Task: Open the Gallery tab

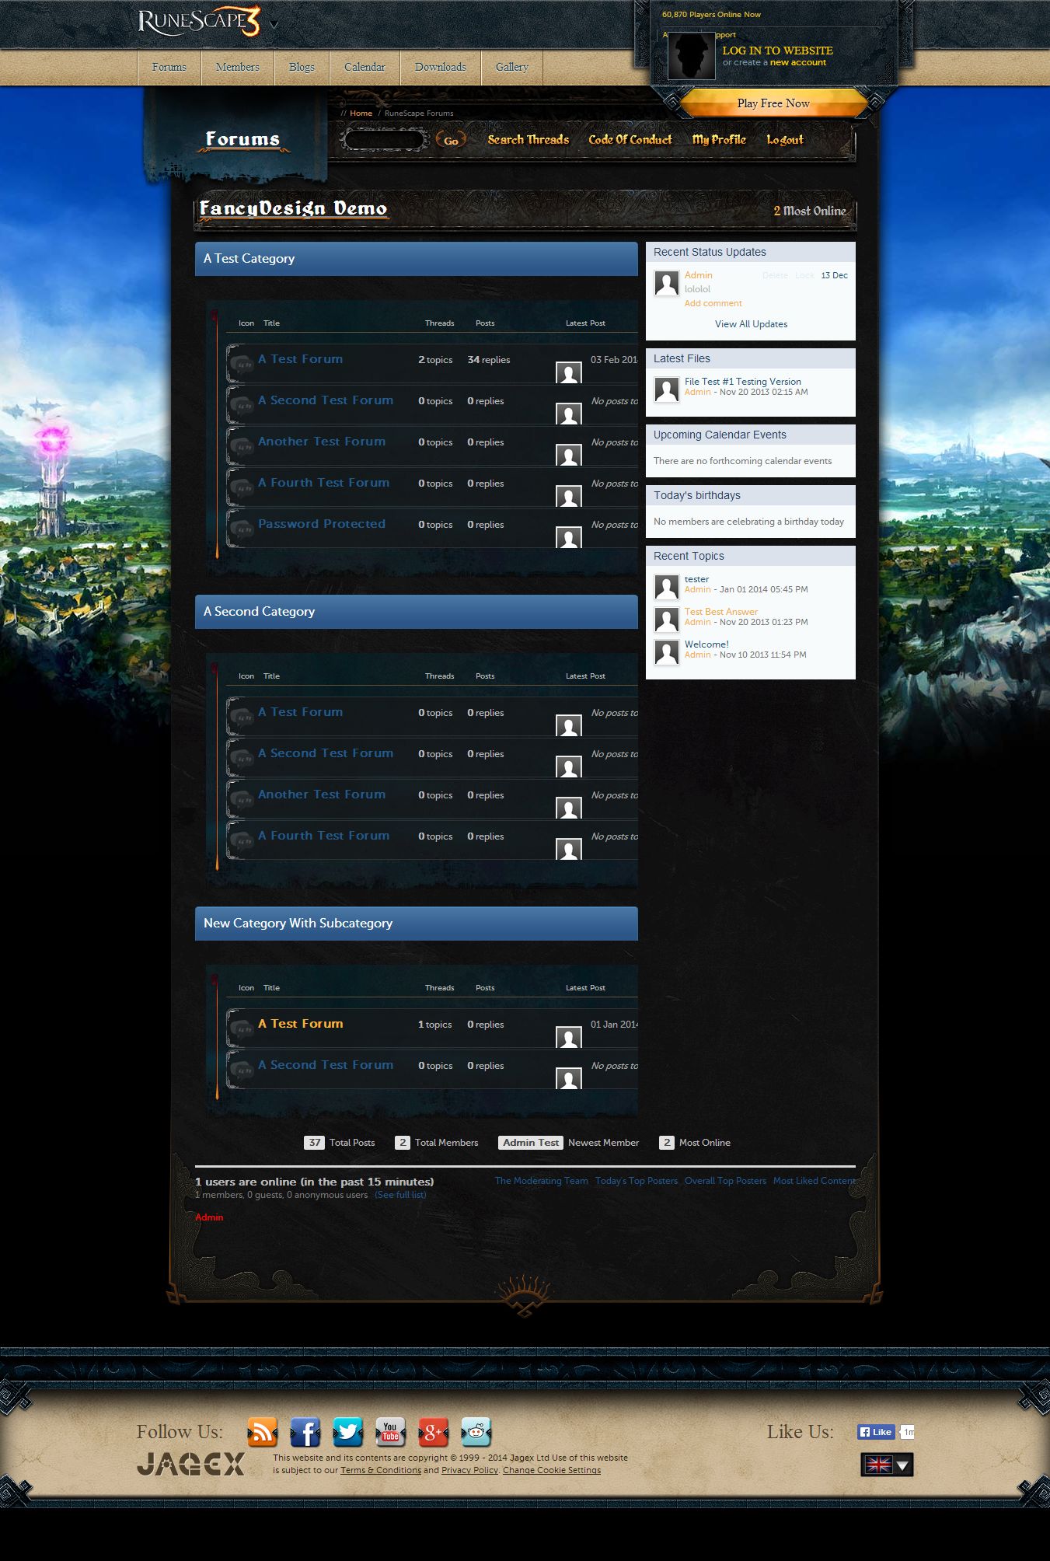Action: [x=512, y=68]
